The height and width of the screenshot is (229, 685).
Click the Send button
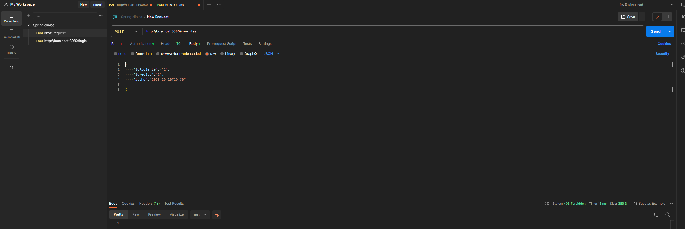[x=656, y=31]
